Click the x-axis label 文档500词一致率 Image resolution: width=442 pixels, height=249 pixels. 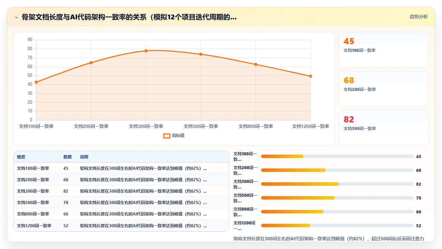201,126
